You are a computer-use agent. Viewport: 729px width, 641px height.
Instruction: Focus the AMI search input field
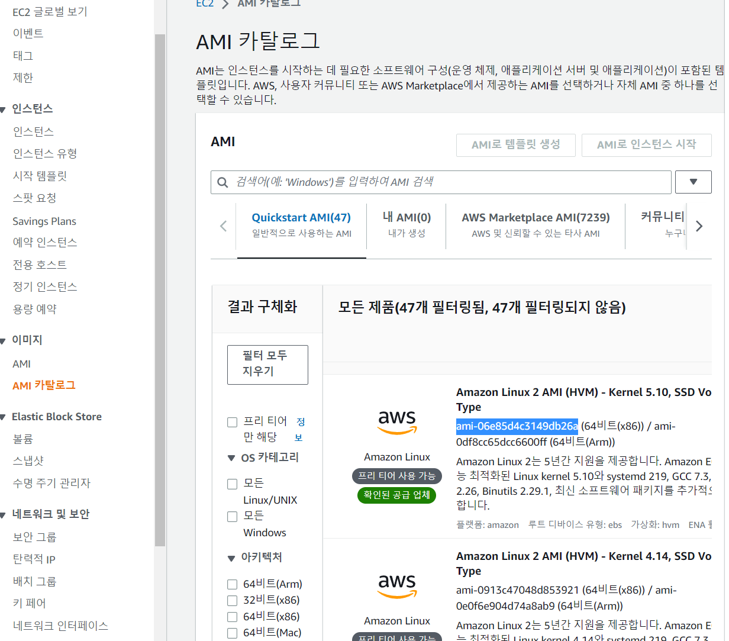(441, 182)
